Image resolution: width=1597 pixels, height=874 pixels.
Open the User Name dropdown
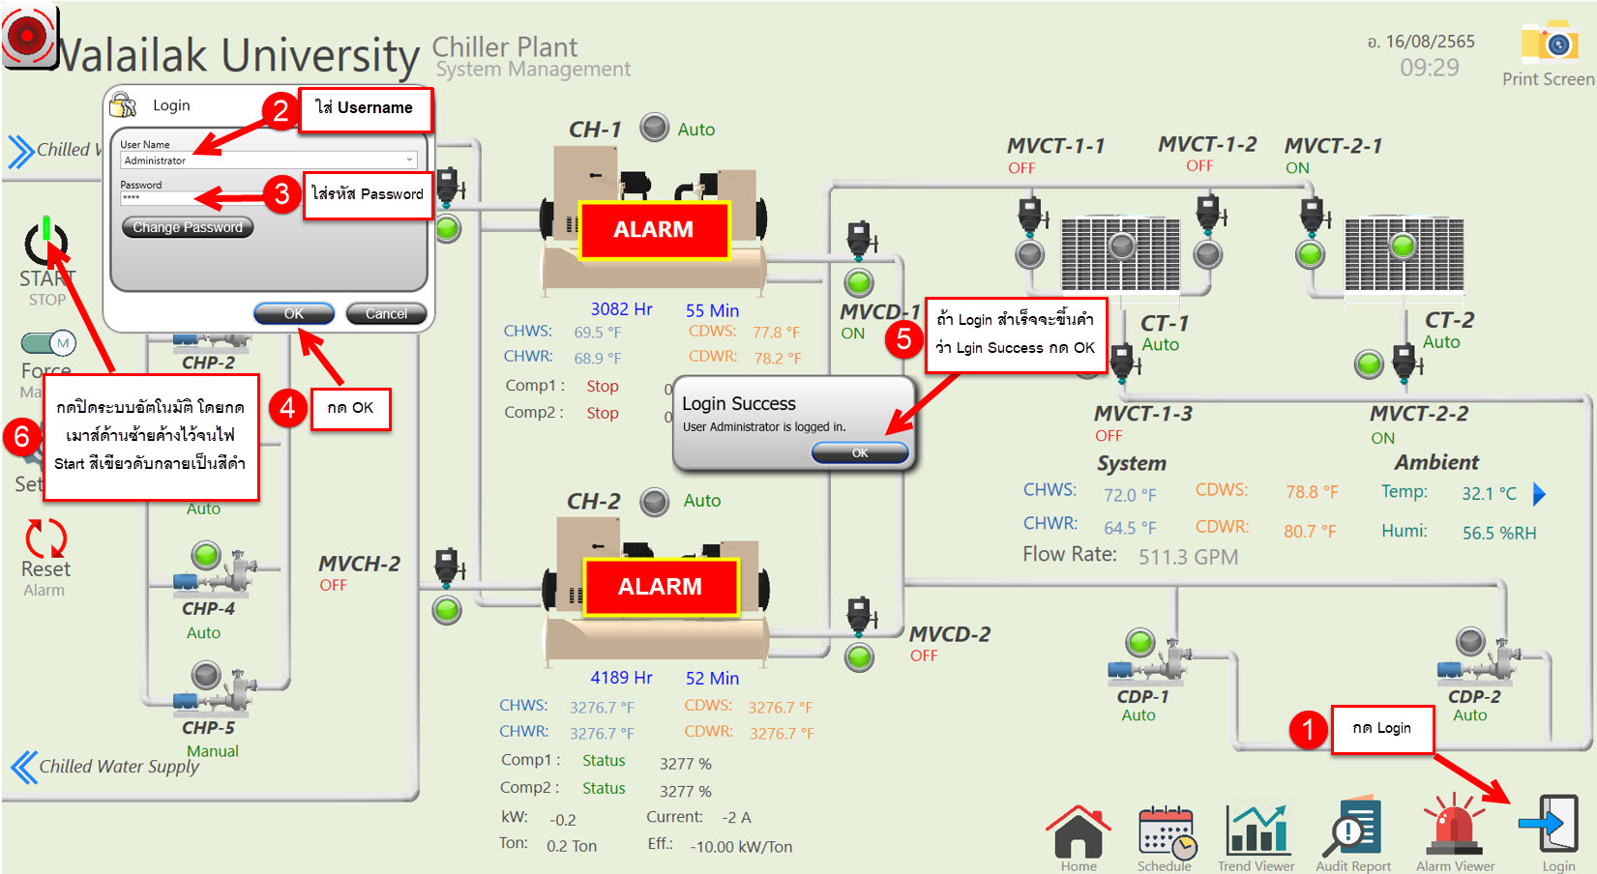coord(410,160)
